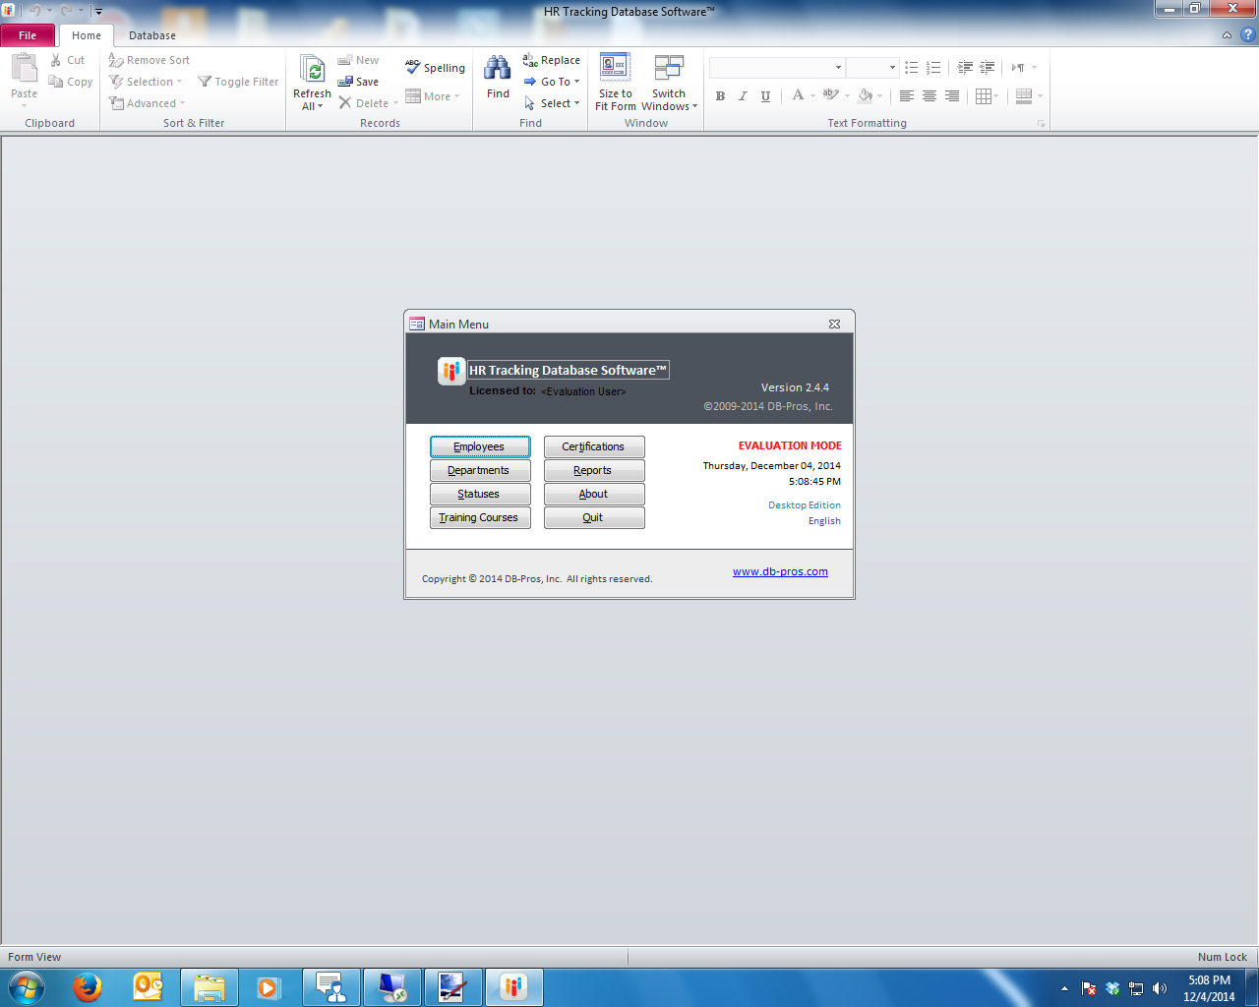Open the font name combo box
The height and width of the screenshot is (1007, 1259).
coord(777,68)
